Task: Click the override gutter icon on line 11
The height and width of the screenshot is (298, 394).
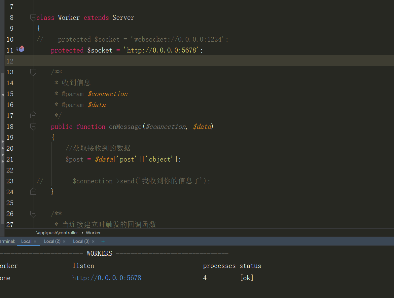Action: [x=20, y=49]
